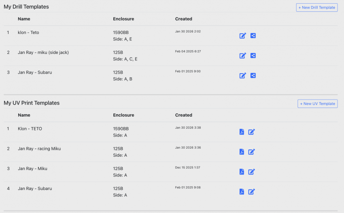Edit Jan Ray - racing Miku UV template
This screenshot has width=344, height=213.
coord(251,152)
